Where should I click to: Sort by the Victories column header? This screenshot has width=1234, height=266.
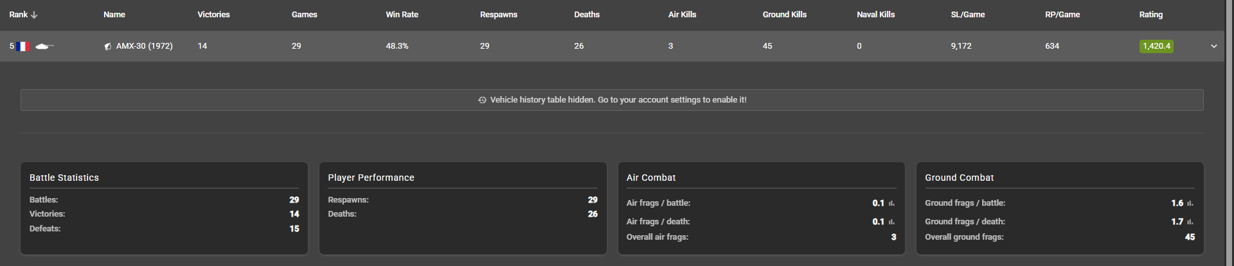click(213, 15)
